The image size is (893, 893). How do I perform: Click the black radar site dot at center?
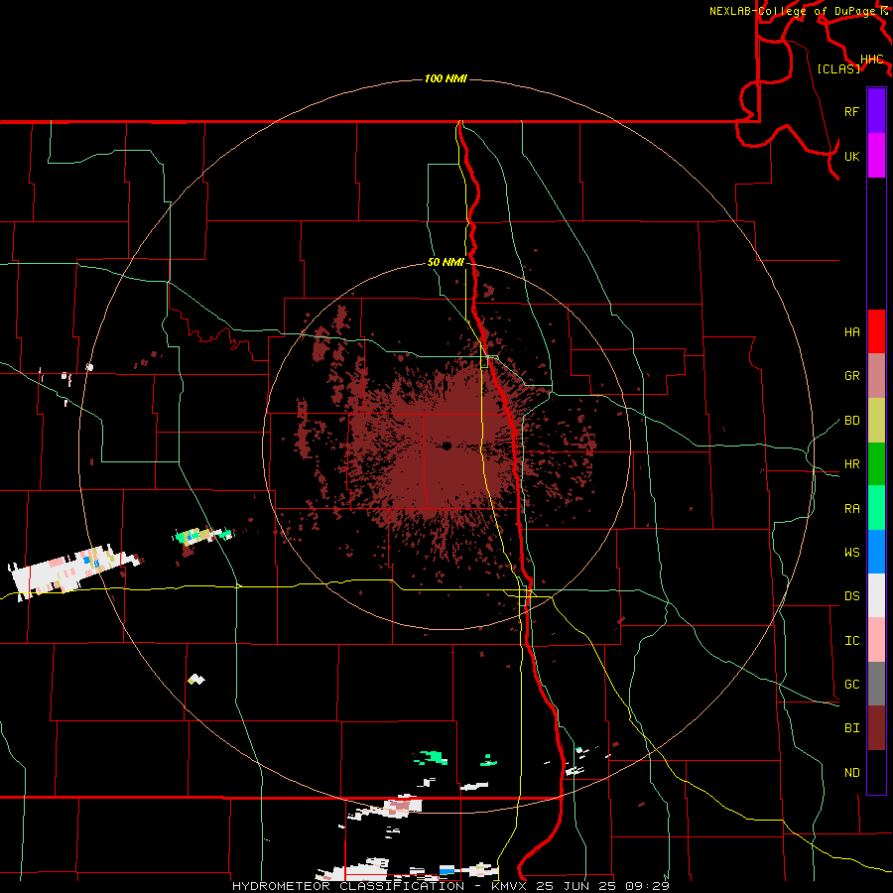point(446,446)
